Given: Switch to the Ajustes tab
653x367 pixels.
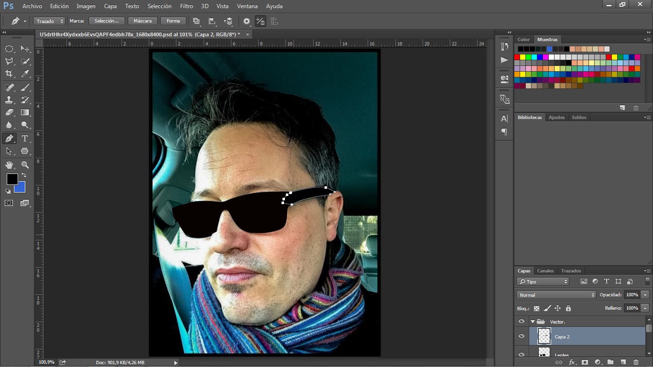Looking at the screenshot, I should 556,117.
